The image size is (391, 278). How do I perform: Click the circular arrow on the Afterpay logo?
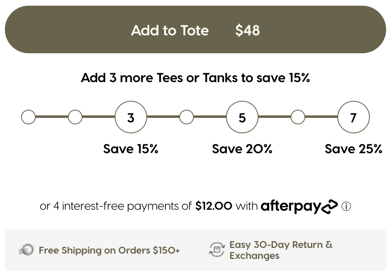tap(329, 206)
